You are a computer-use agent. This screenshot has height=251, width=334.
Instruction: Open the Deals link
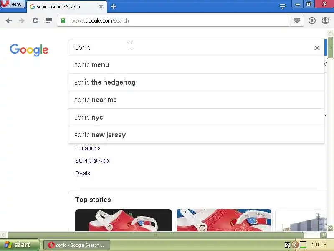(x=83, y=173)
